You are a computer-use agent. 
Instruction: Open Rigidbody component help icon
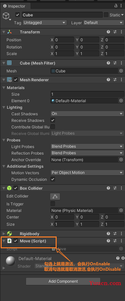click(108, 234)
